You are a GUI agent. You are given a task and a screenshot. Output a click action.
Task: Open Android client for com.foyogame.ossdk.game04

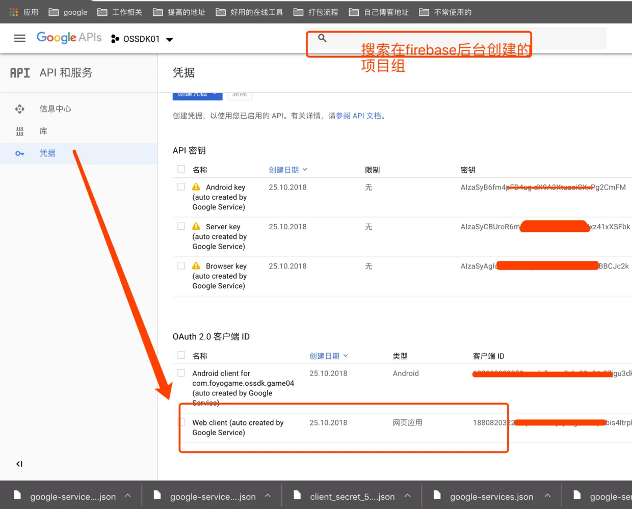(x=243, y=388)
